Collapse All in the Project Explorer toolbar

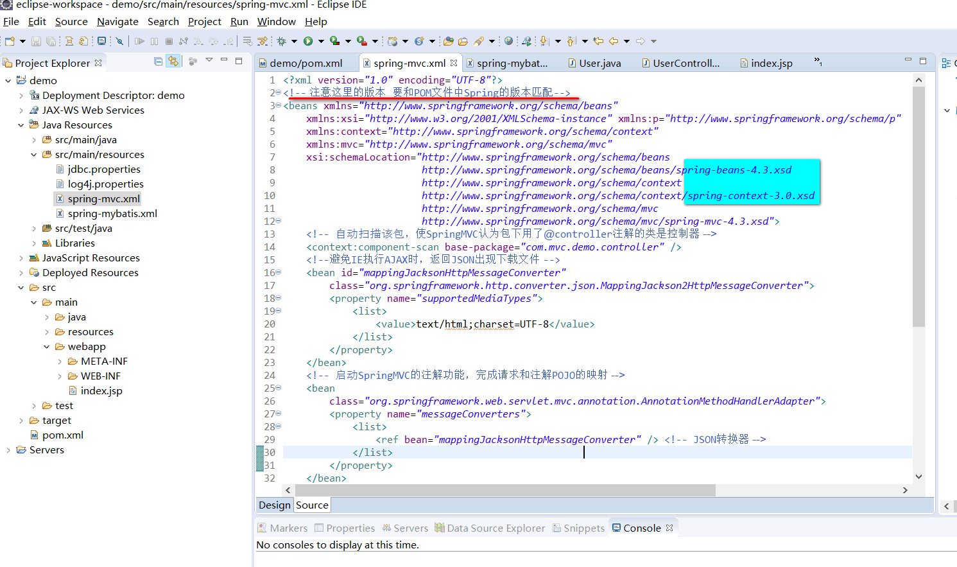tap(158, 62)
